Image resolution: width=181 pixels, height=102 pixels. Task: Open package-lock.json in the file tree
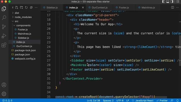[x=25, y=50]
